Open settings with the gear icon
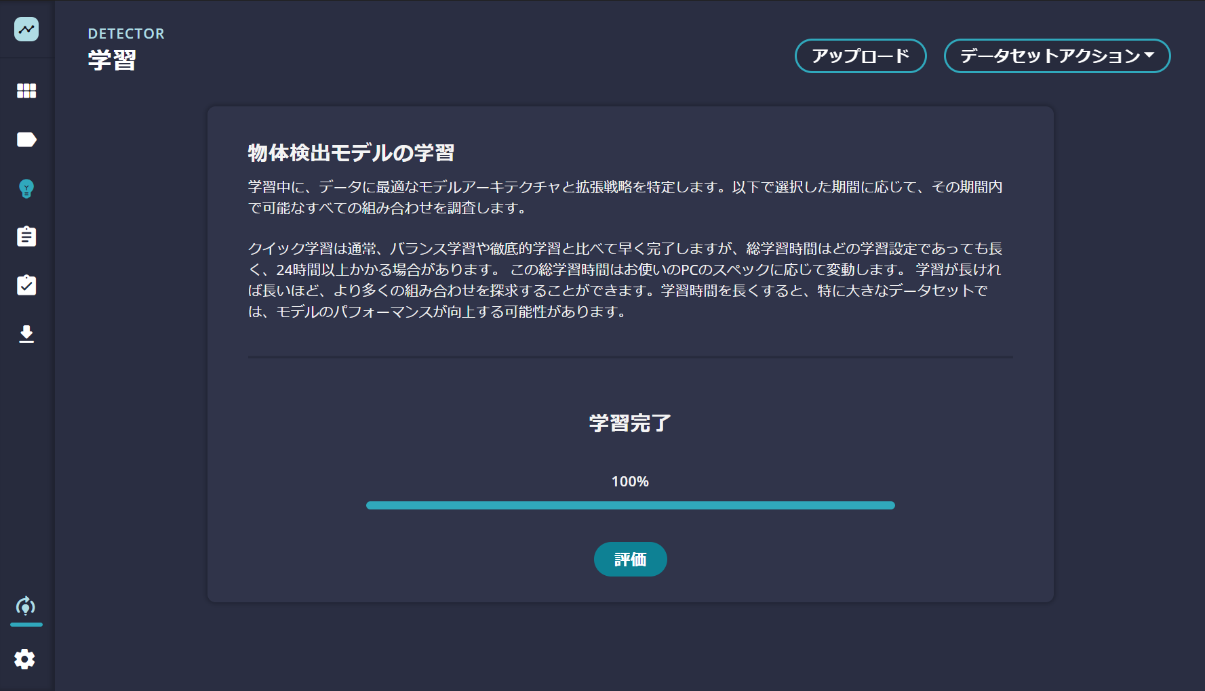 pyautogui.click(x=26, y=658)
